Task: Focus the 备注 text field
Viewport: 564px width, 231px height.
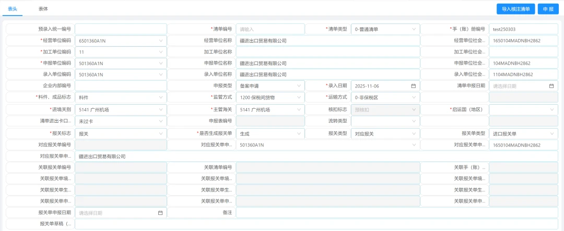Action: 397,213
